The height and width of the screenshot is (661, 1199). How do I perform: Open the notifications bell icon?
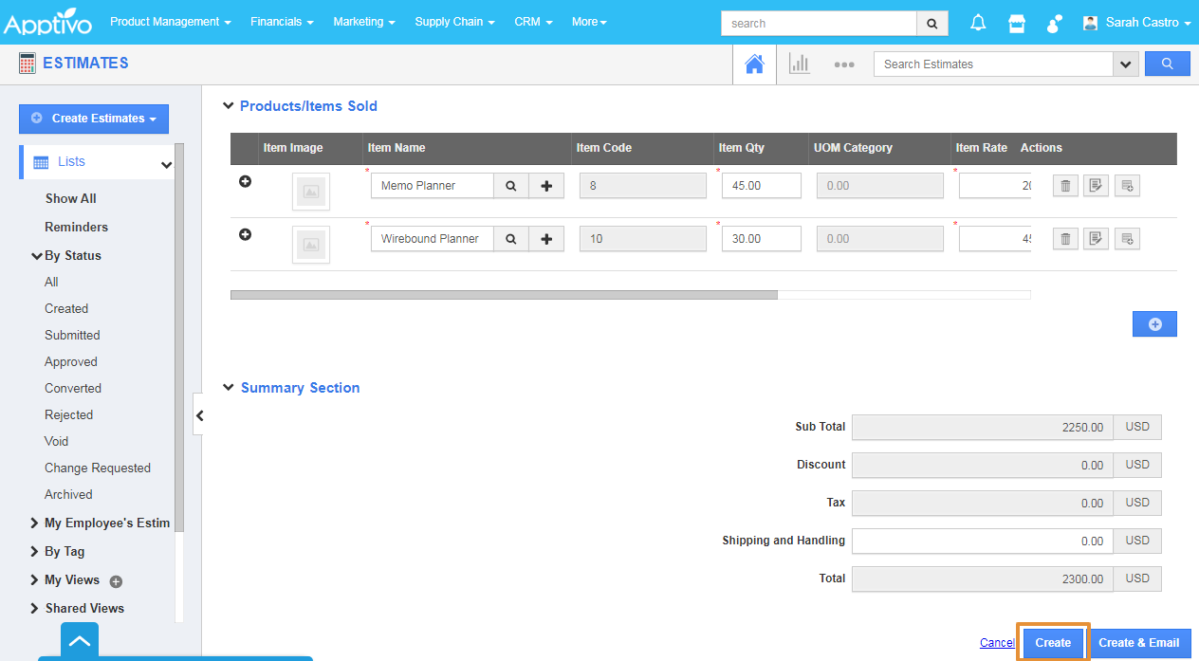978,23
